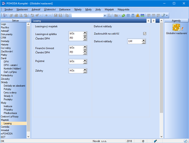The image size is (189, 143).
Task: Click the save diskette icon
Action: click(x=56, y=15)
